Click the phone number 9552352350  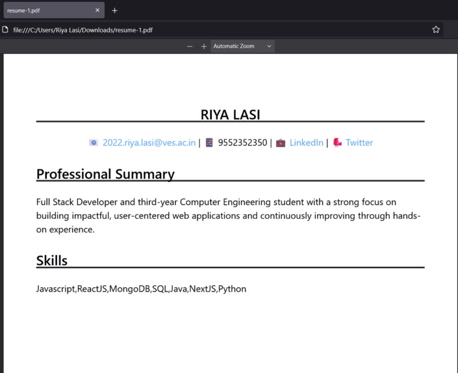[x=242, y=143]
